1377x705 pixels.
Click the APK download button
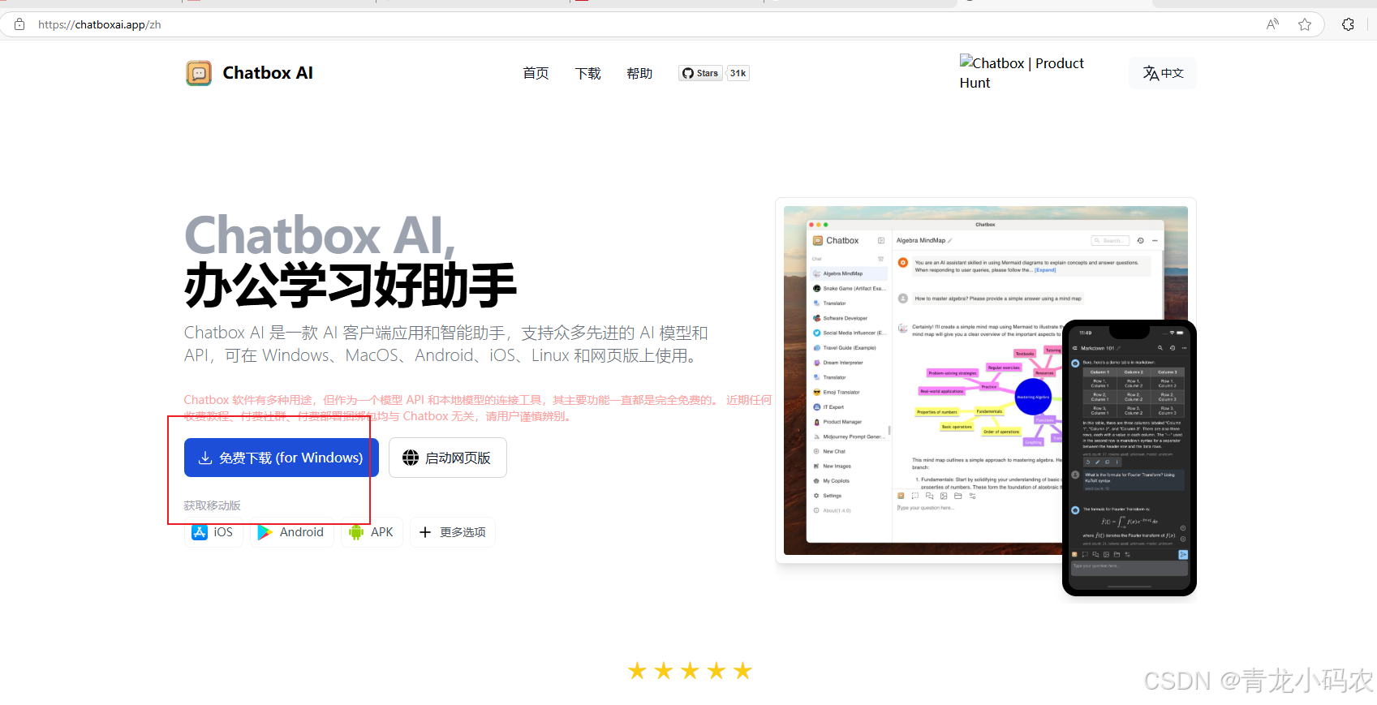(x=372, y=532)
